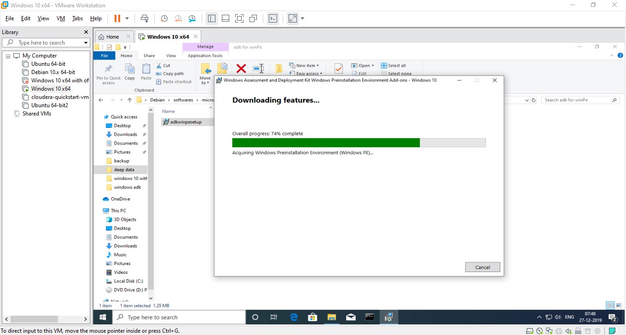The width and height of the screenshot is (626, 335).
Task: Switch to Unity mode icon
Action: point(253,18)
